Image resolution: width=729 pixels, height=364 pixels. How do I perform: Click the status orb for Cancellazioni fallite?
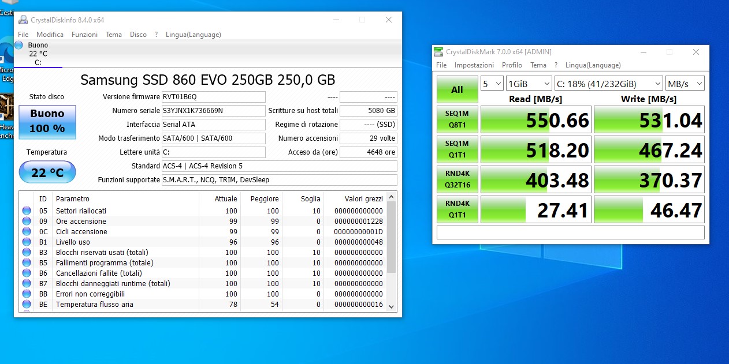point(27,273)
